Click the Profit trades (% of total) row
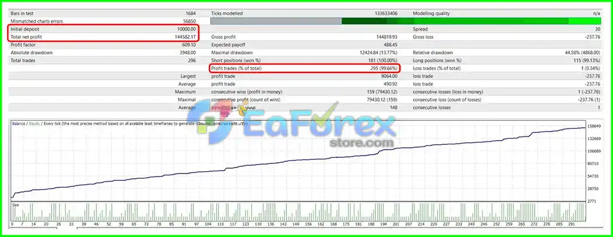Image resolution: width=613 pixels, height=237 pixels. 305,68
